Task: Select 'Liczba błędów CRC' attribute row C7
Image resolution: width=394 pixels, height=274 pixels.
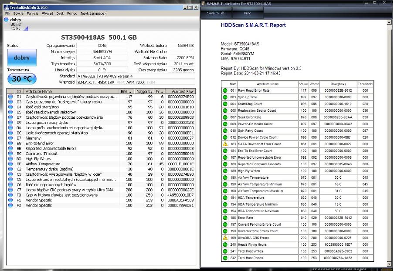Action: point(101,190)
